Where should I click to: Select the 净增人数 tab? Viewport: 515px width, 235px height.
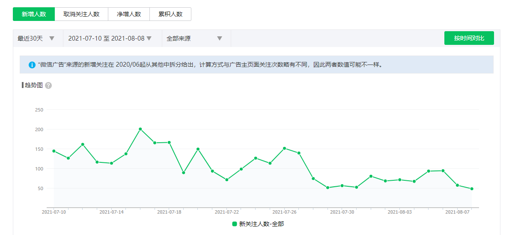pyautogui.click(x=129, y=14)
